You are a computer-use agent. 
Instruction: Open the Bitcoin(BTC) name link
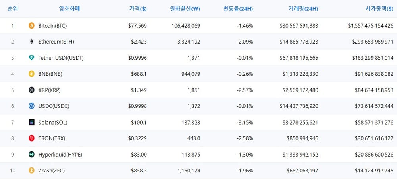point(53,26)
